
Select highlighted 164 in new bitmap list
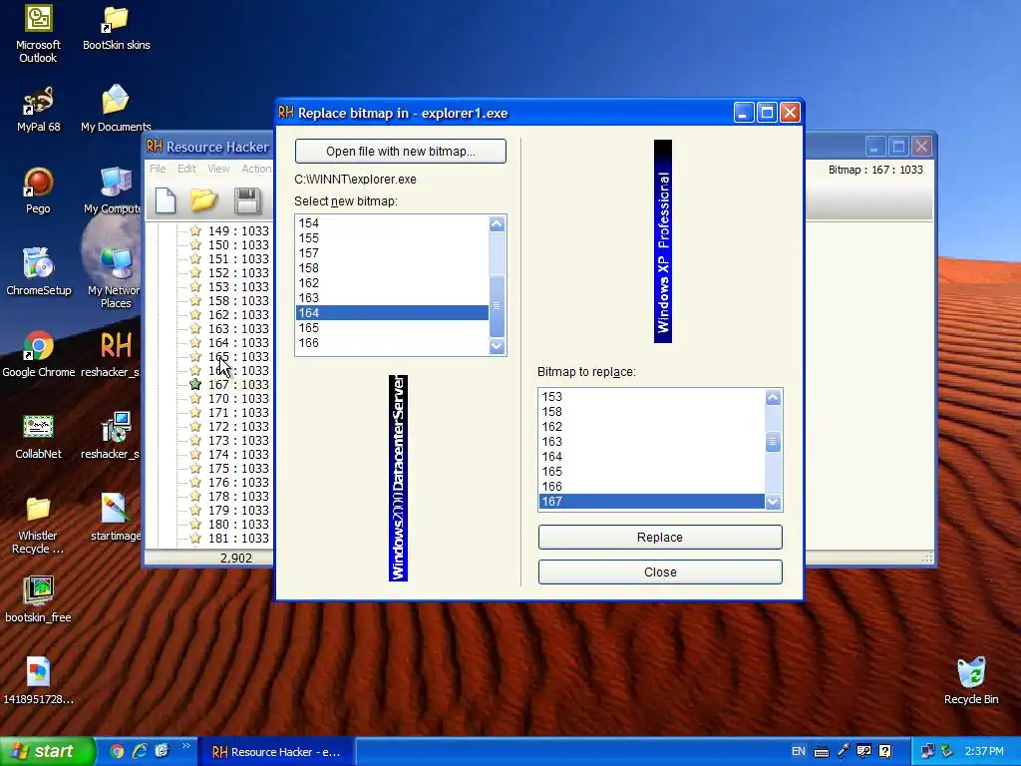pos(392,312)
